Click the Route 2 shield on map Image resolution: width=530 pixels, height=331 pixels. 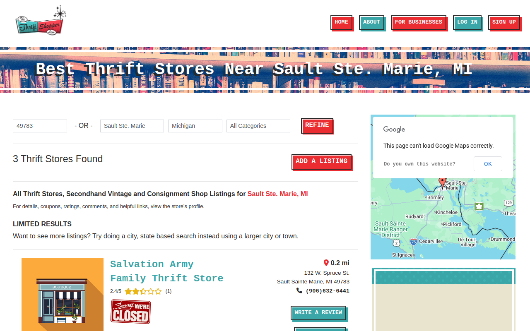tap(396, 243)
